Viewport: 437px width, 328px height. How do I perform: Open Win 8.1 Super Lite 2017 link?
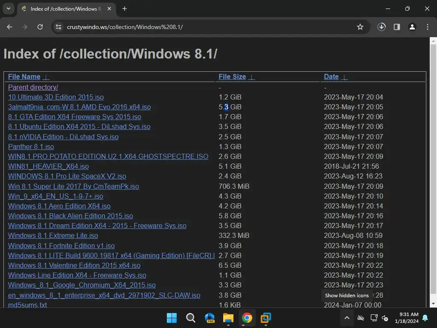[x=73, y=186]
